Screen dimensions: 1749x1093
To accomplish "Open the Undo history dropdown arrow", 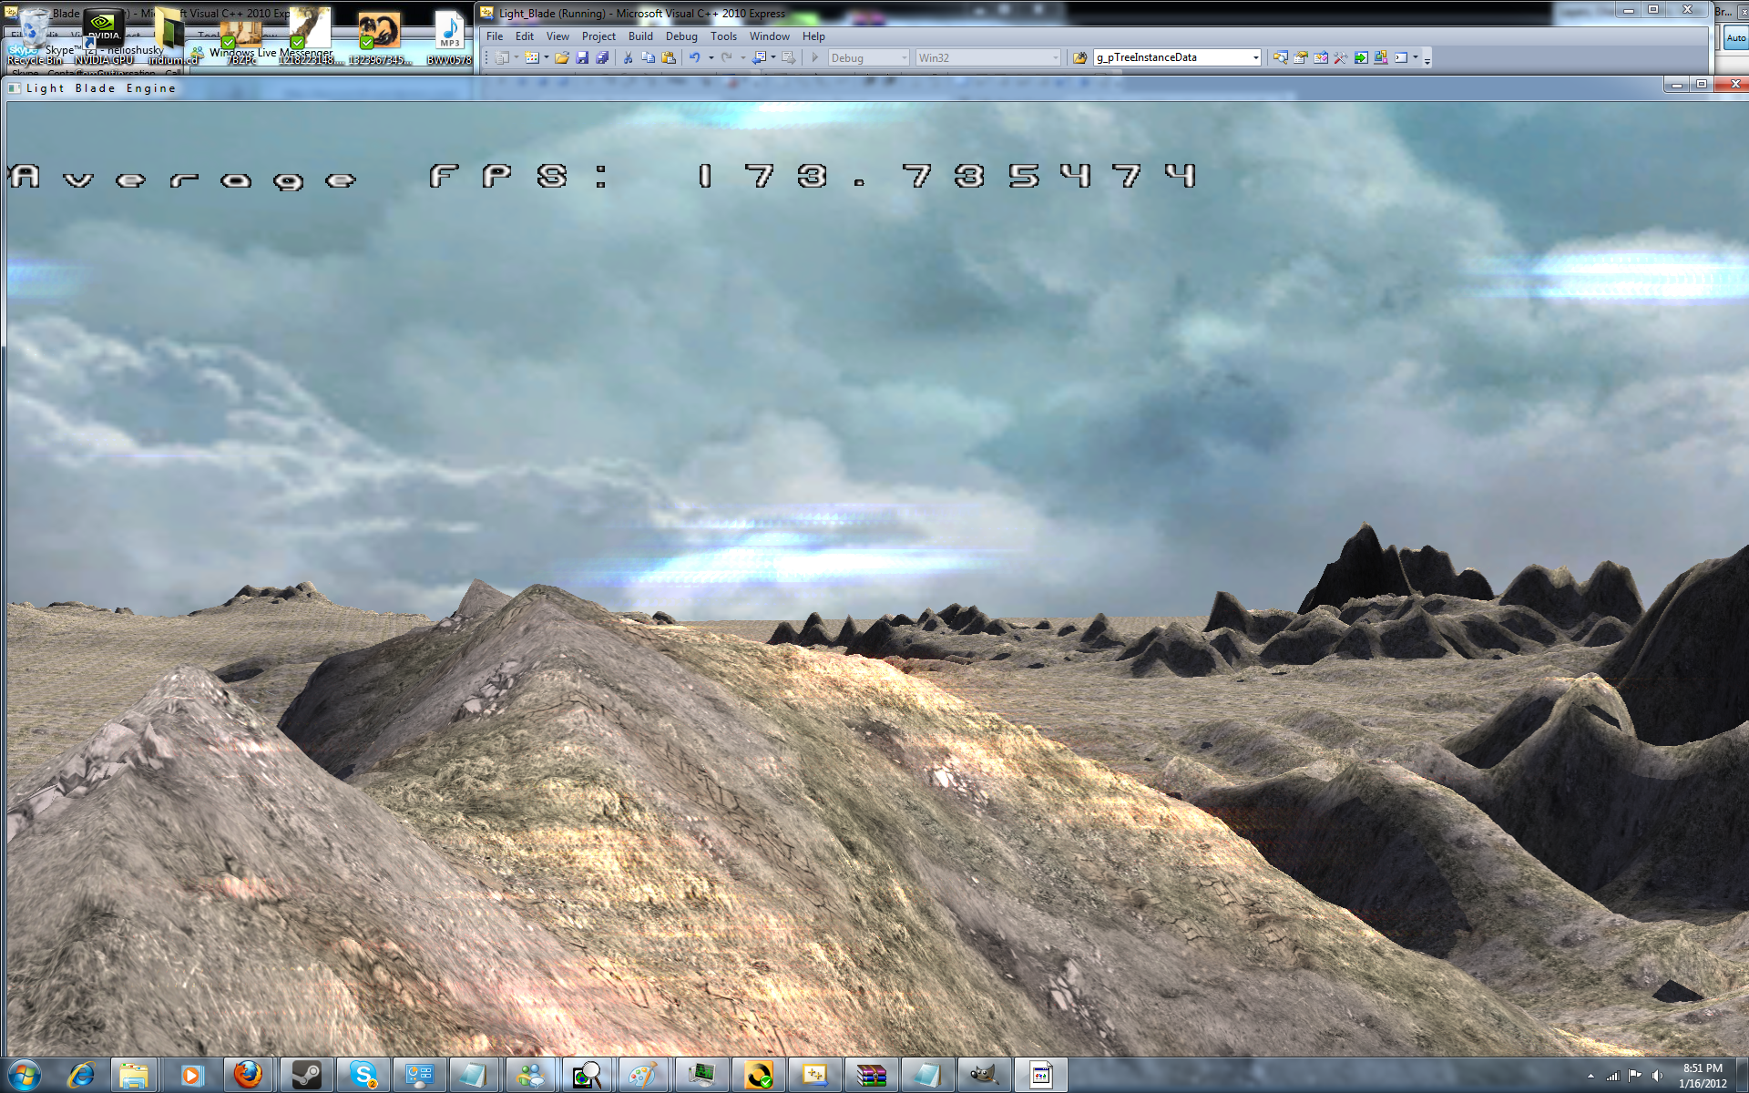I will 711,57.
